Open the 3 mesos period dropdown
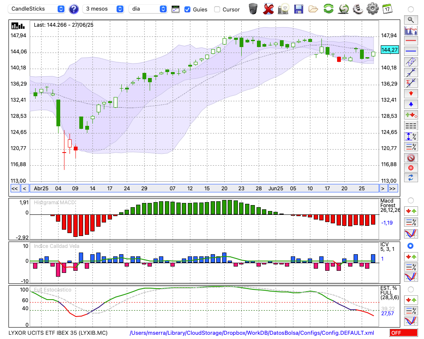The width and height of the screenshot is (424, 339). click(x=103, y=9)
